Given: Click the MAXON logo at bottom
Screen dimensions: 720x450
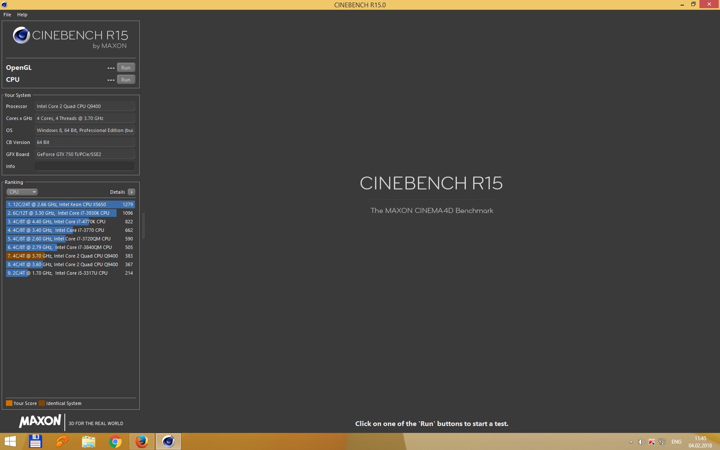Looking at the screenshot, I should click(x=40, y=421).
